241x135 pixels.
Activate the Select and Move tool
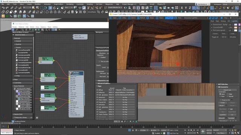tap(50, 7)
